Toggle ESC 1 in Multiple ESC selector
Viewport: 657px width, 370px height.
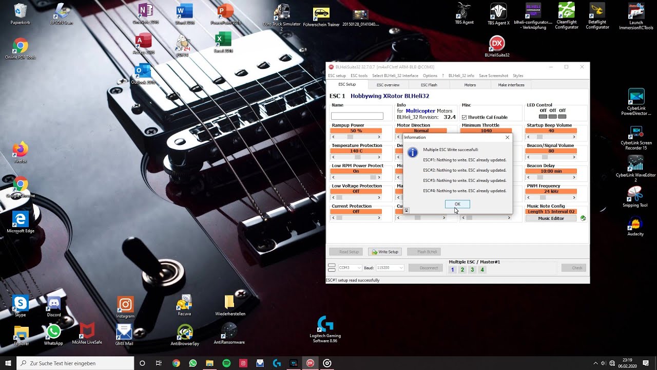452,270
